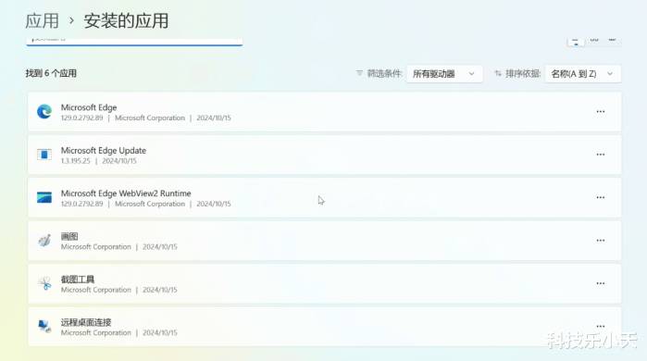647x361 pixels.
Task: Click version 129.0.2792.89 under Microsoft Edge
Action: pyautogui.click(x=81, y=118)
